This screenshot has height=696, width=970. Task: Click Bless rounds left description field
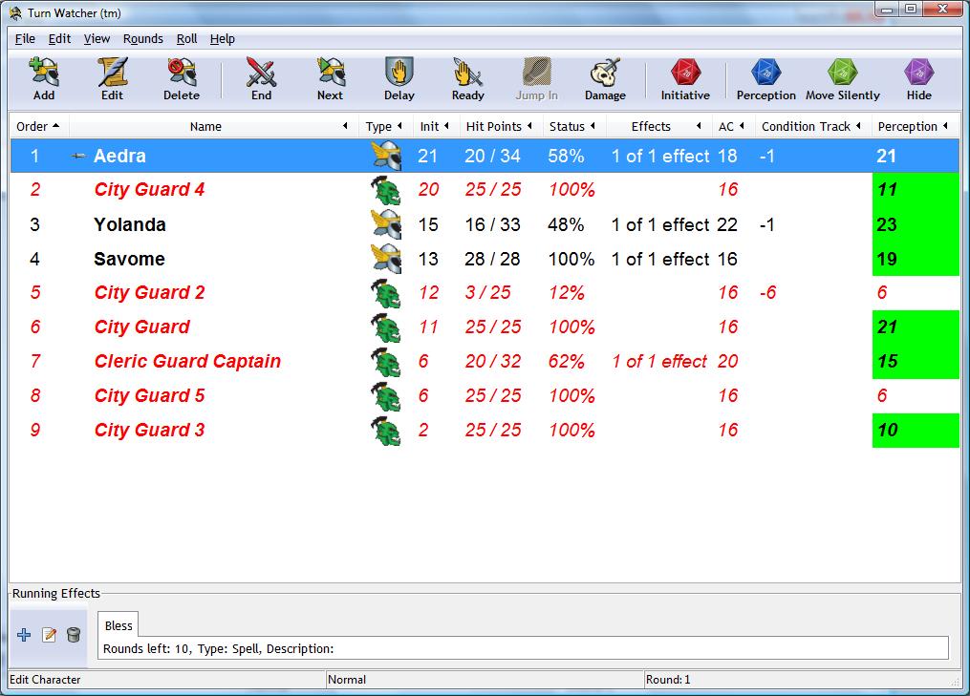[x=523, y=648]
